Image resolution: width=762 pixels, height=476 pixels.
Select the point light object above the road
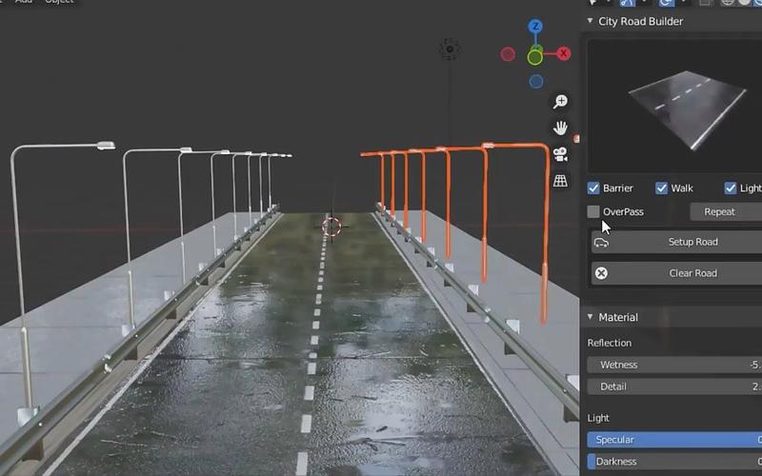[x=450, y=50]
